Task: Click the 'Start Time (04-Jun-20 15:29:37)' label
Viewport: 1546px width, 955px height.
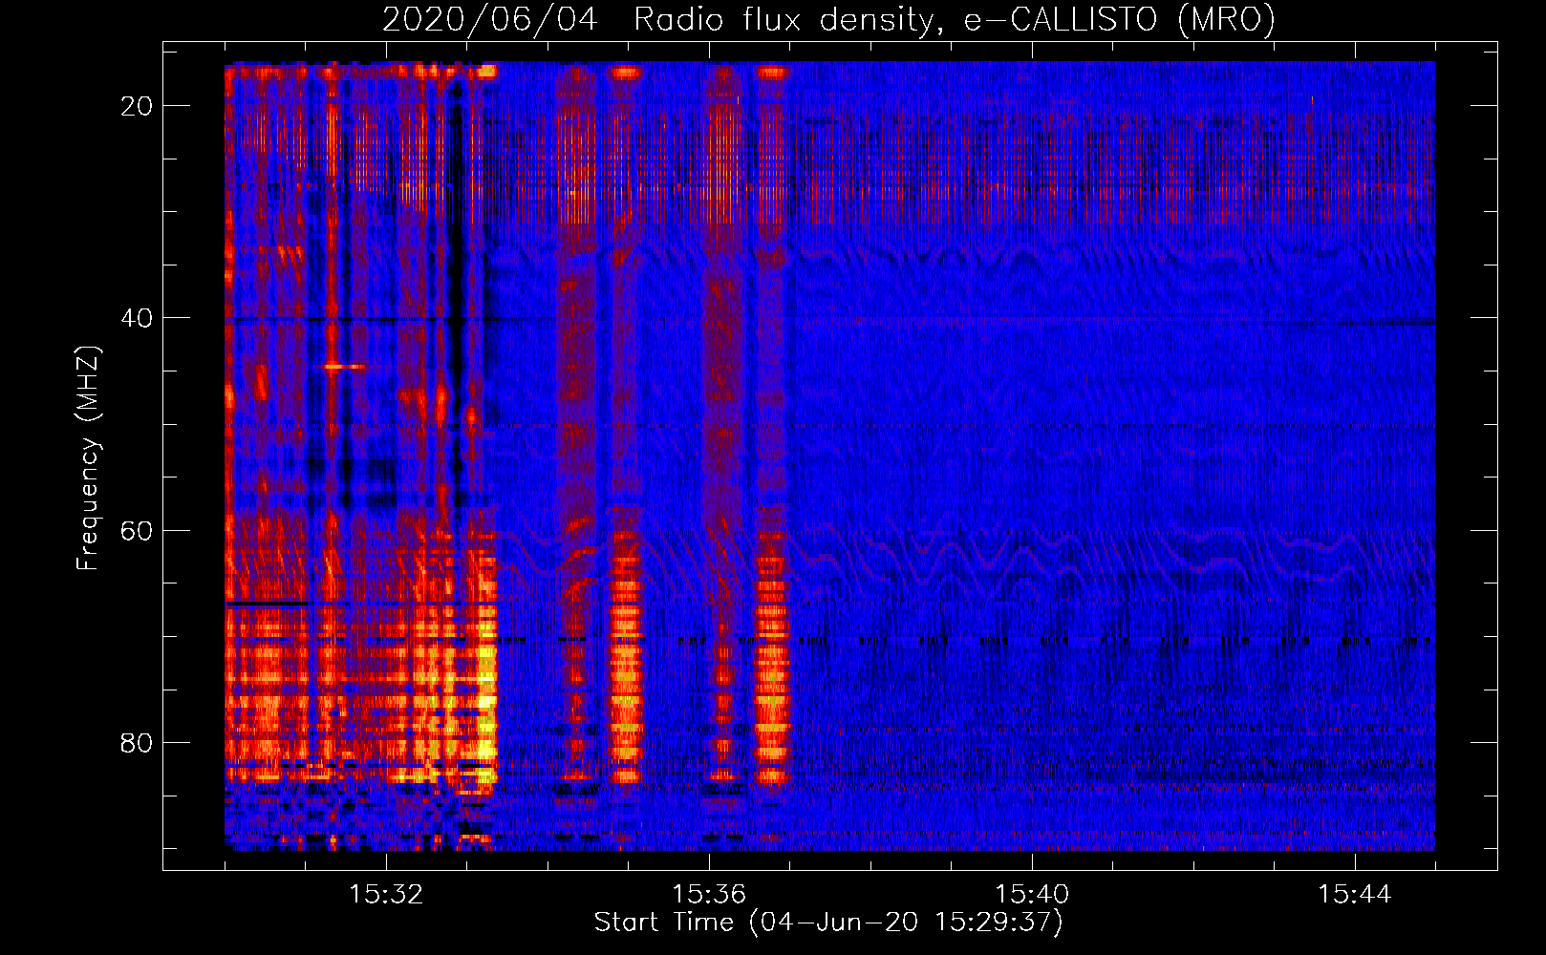Action: (x=828, y=923)
